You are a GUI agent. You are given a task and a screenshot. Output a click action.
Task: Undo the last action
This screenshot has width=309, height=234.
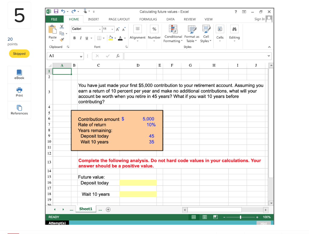point(63,11)
